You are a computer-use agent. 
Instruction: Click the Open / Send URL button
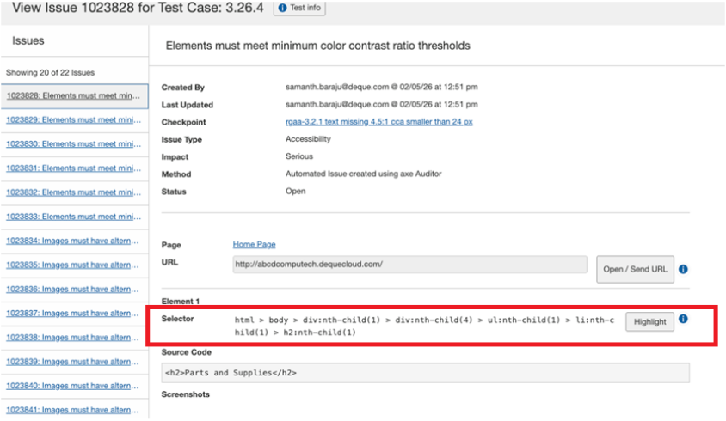tap(635, 269)
